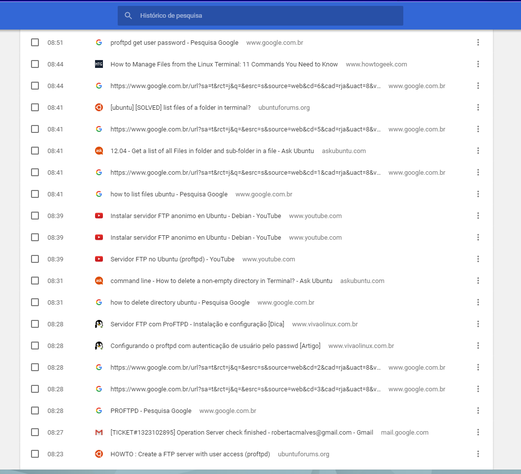
Task: Click Ask Ubuntu favicon of 12.04 Get a list
Action: pos(98,151)
